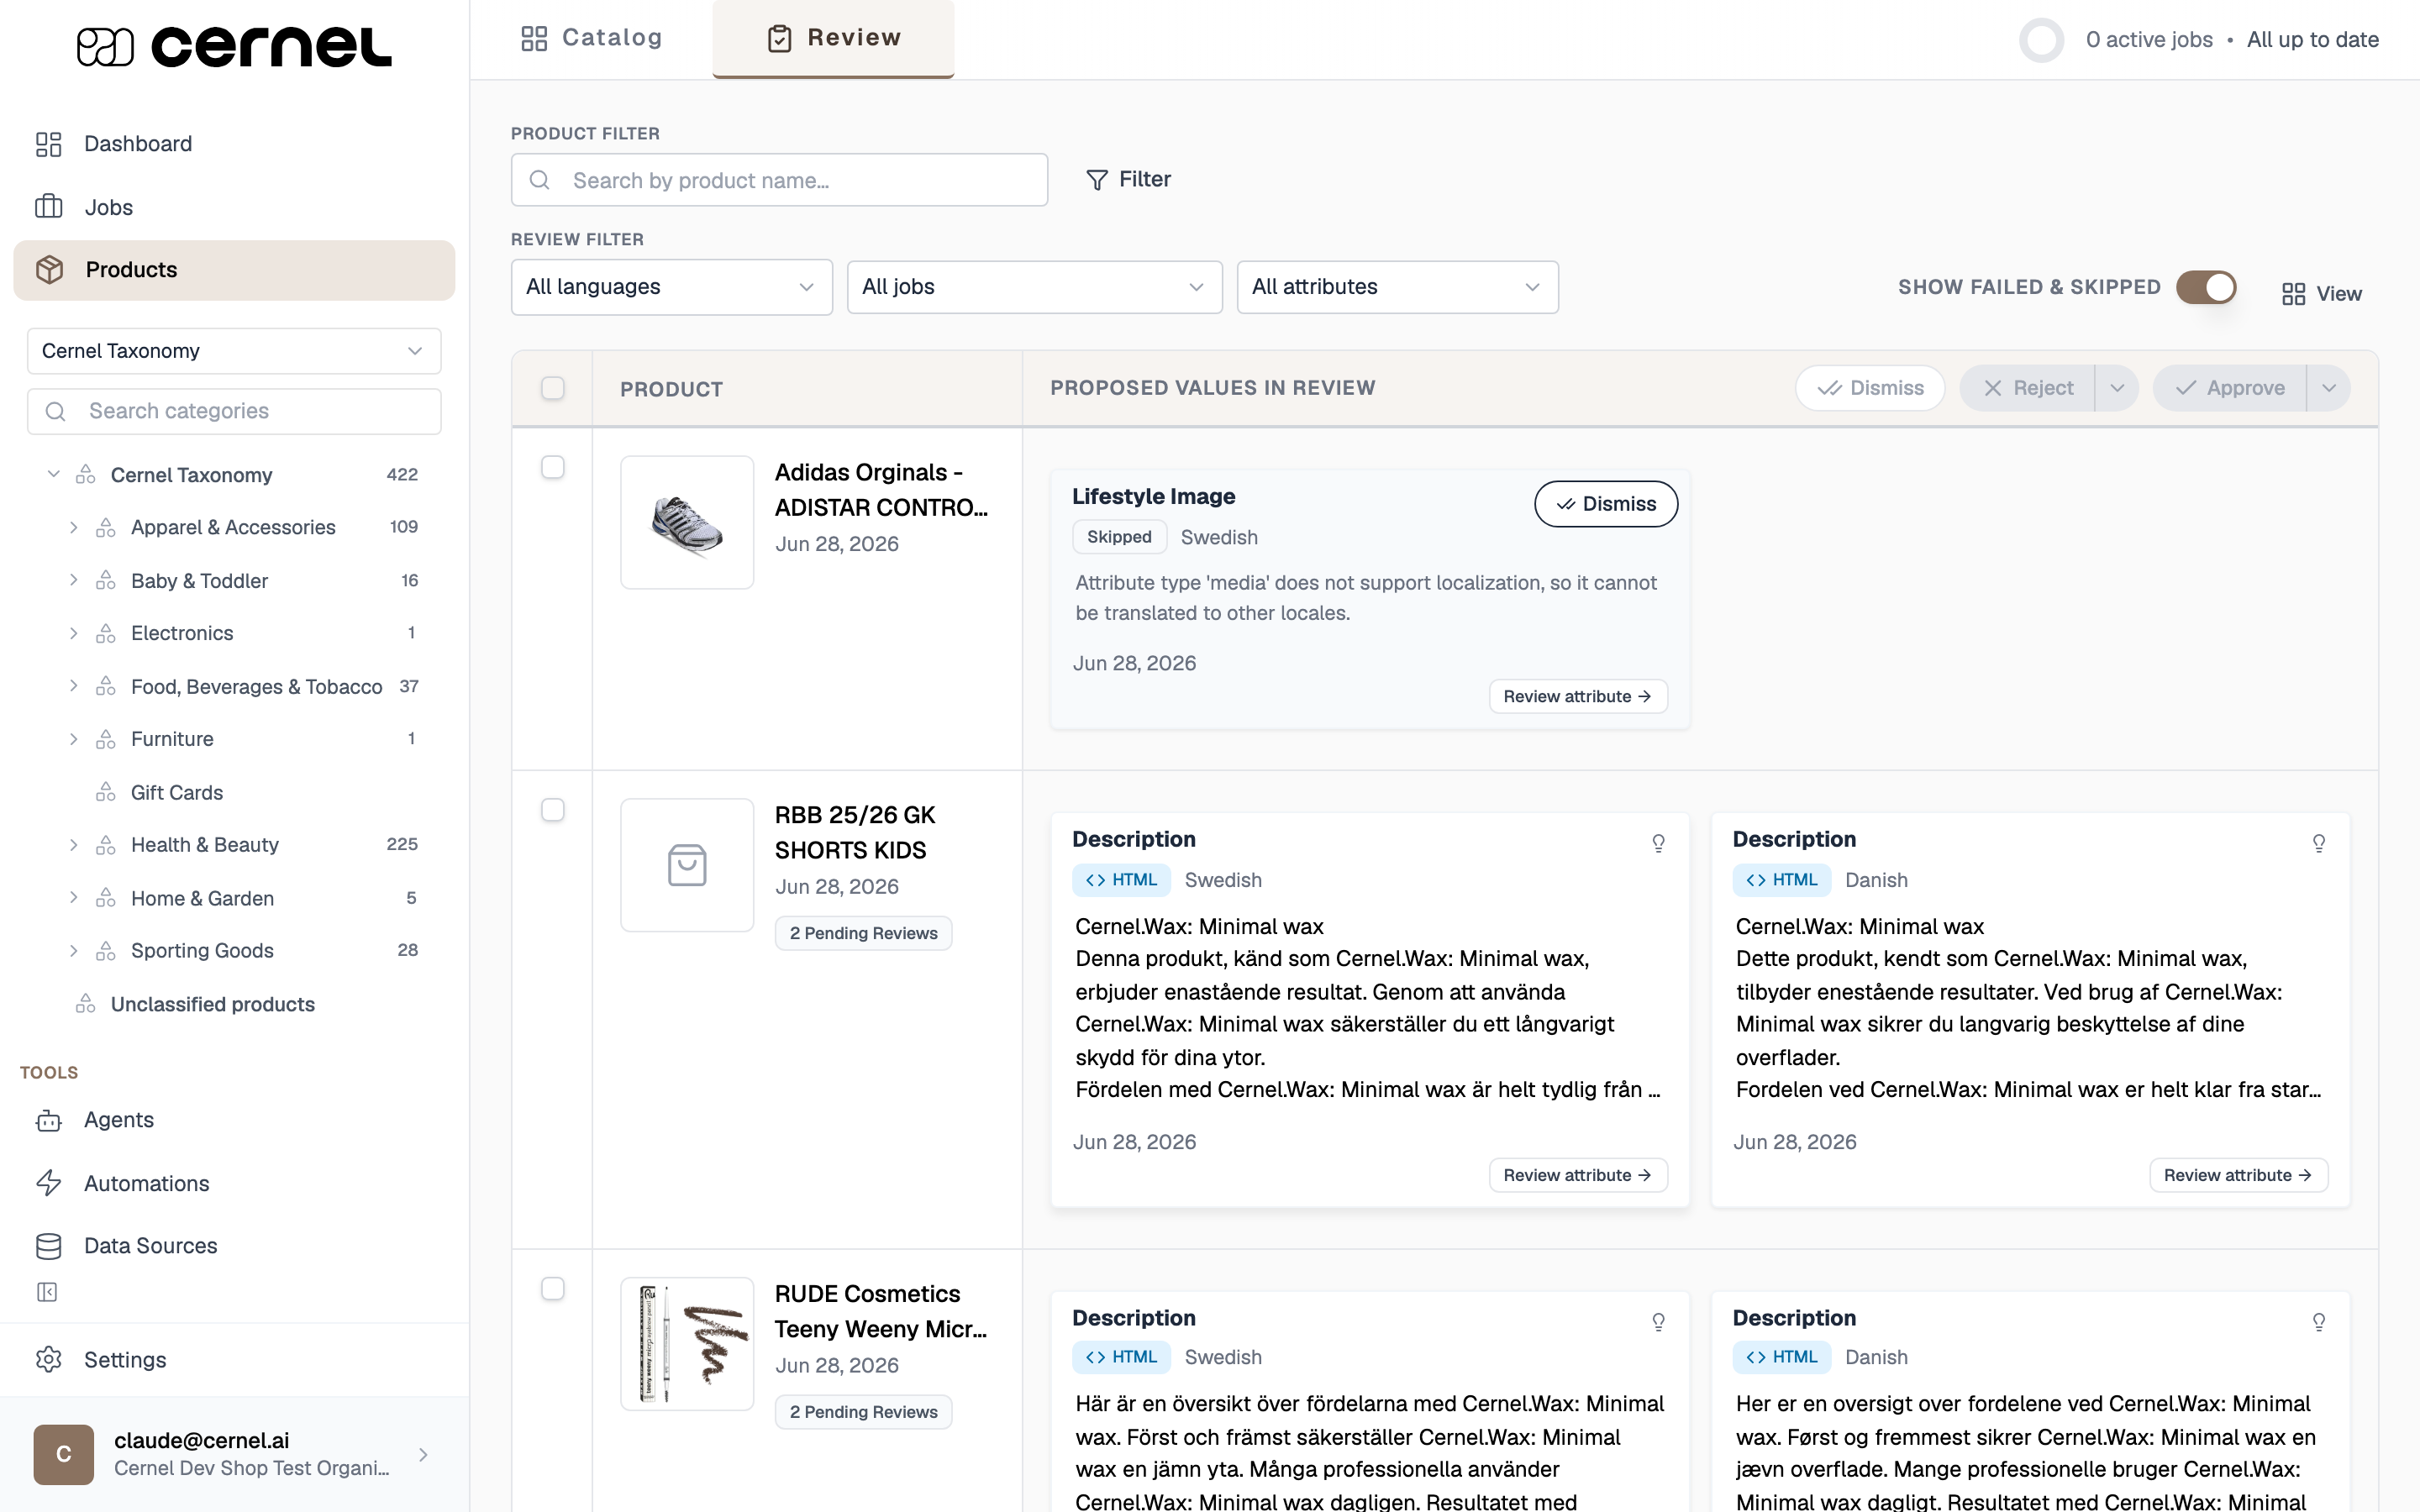Open the Dashboard page
Image resolution: width=2420 pixels, height=1512 pixels.
138,144
